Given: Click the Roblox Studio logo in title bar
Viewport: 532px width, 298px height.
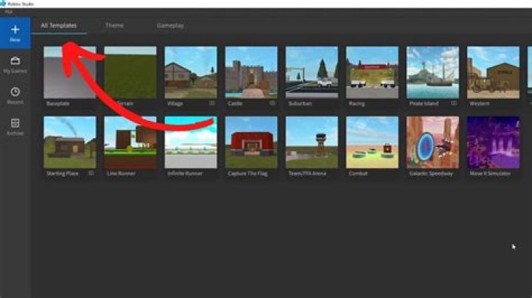Looking at the screenshot, I should point(4,4).
